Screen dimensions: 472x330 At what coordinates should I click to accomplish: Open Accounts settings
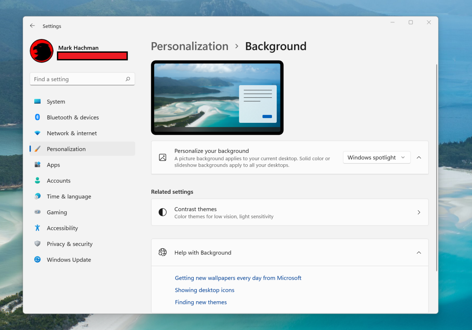tap(82, 180)
